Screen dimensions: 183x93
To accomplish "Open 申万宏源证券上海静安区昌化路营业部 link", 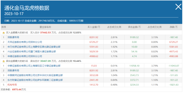I will point(34,47).
